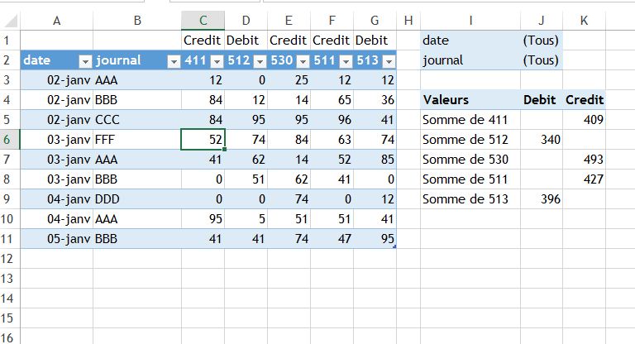Select column D header

click(246, 21)
